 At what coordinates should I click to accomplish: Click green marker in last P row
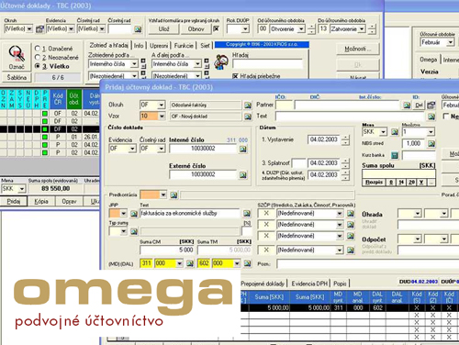(x=45, y=152)
